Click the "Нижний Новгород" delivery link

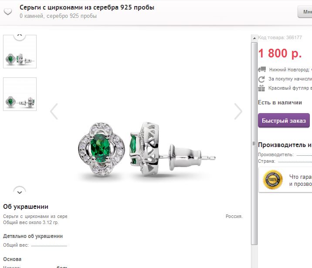point(289,70)
